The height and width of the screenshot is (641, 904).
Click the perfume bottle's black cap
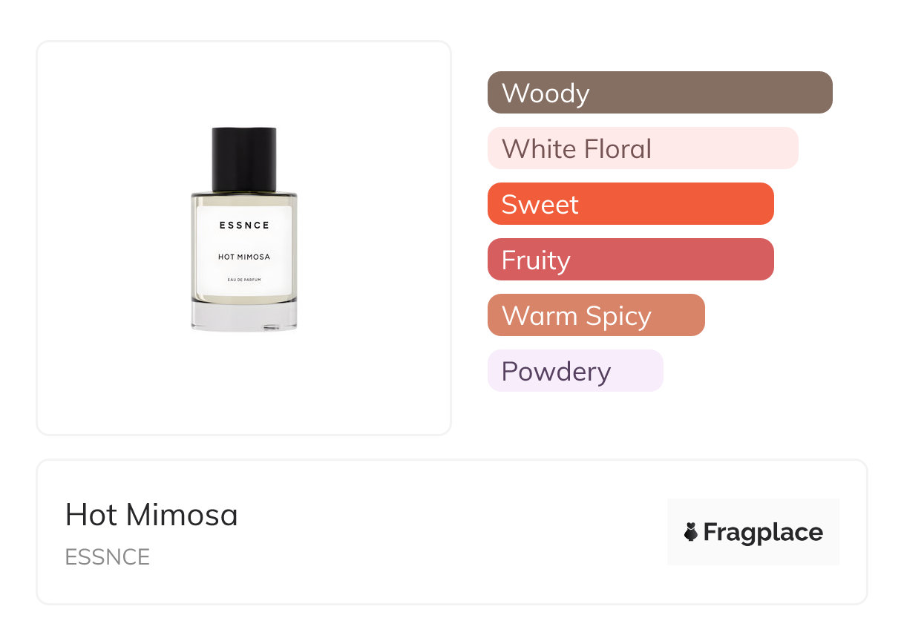tap(244, 159)
